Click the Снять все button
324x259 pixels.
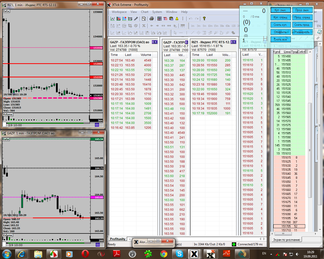(x=280, y=39)
